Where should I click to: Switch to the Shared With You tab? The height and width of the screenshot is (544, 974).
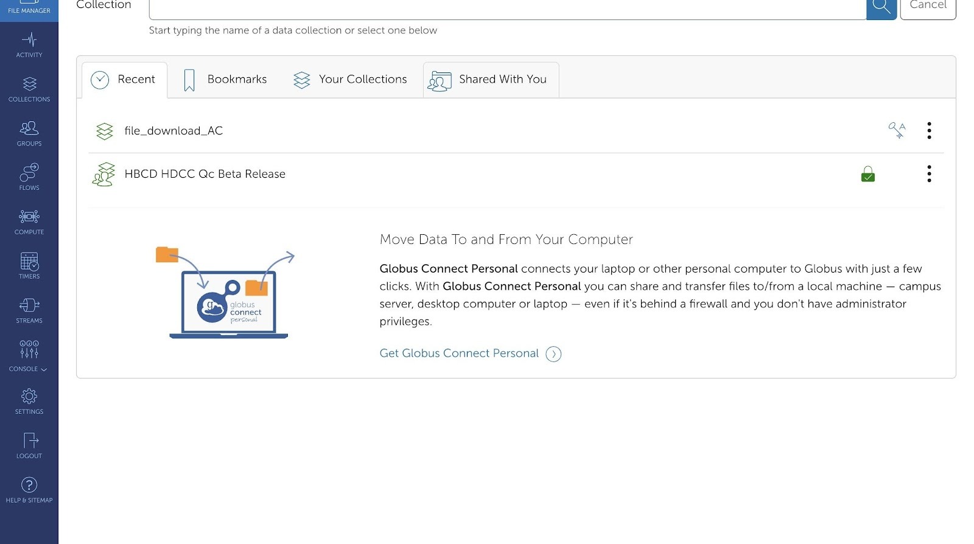click(491, 80)
